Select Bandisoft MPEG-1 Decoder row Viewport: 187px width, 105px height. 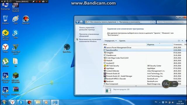[145, 79]
